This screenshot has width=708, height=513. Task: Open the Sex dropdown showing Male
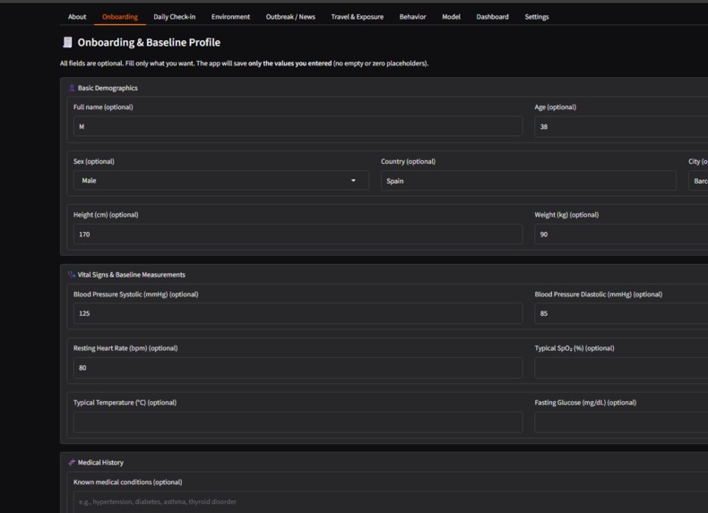point(220,181)
